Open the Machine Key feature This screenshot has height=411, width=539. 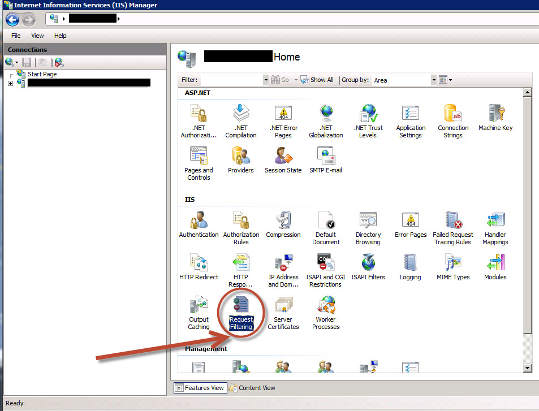point(495,118)
